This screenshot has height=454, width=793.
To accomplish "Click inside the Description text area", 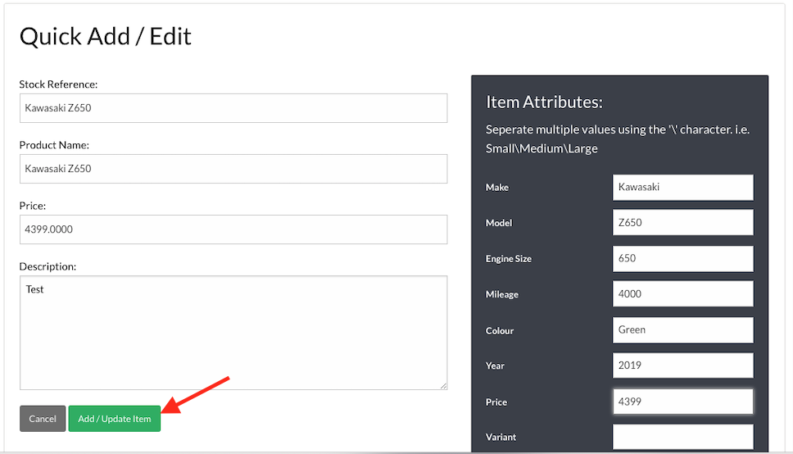I will (233, 332).
